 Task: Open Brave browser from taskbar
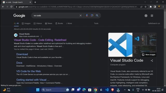pyautogui.click(x=112, y=90)
